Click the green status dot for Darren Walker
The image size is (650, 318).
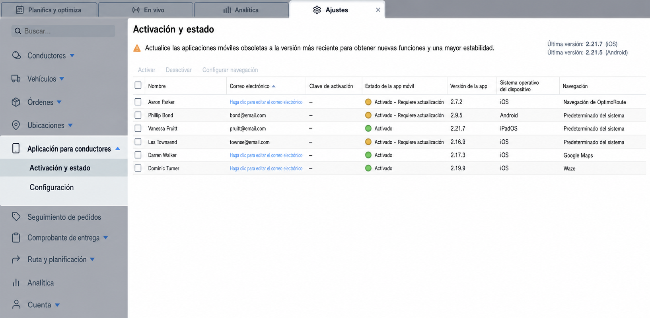click(x=368, y=155)
